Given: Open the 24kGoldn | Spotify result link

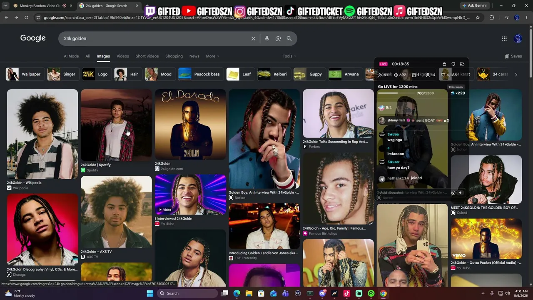Looking at the screenshot, I should (x=96, y=165).
